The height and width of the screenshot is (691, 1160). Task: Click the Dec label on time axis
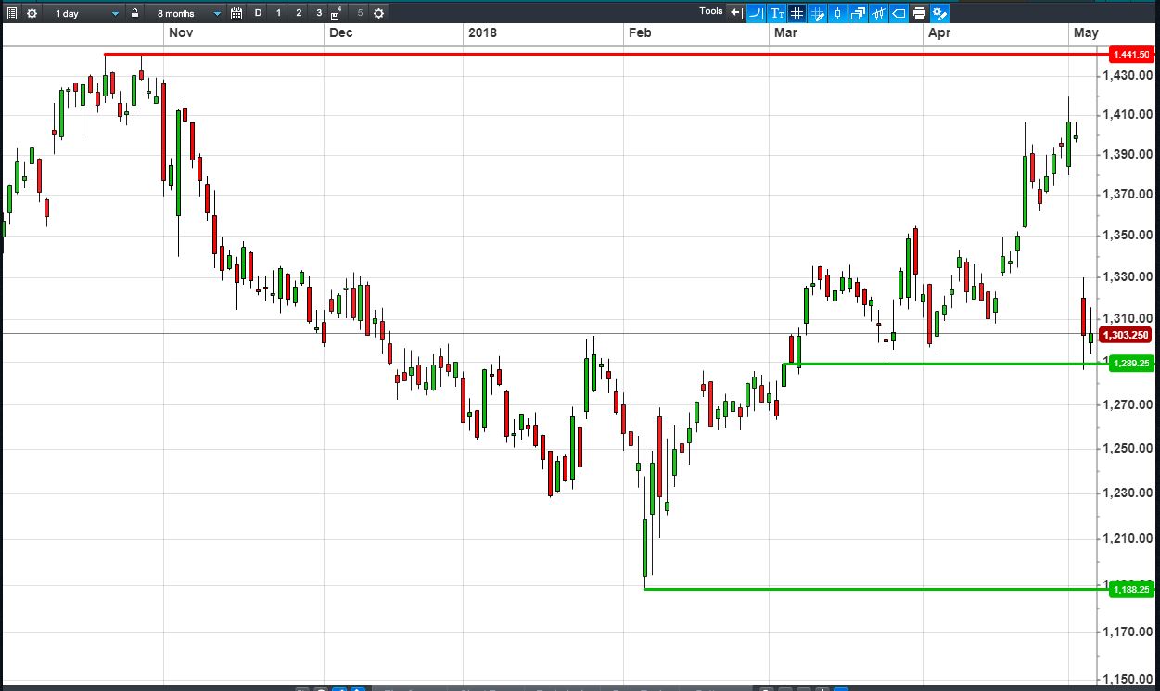341,32
